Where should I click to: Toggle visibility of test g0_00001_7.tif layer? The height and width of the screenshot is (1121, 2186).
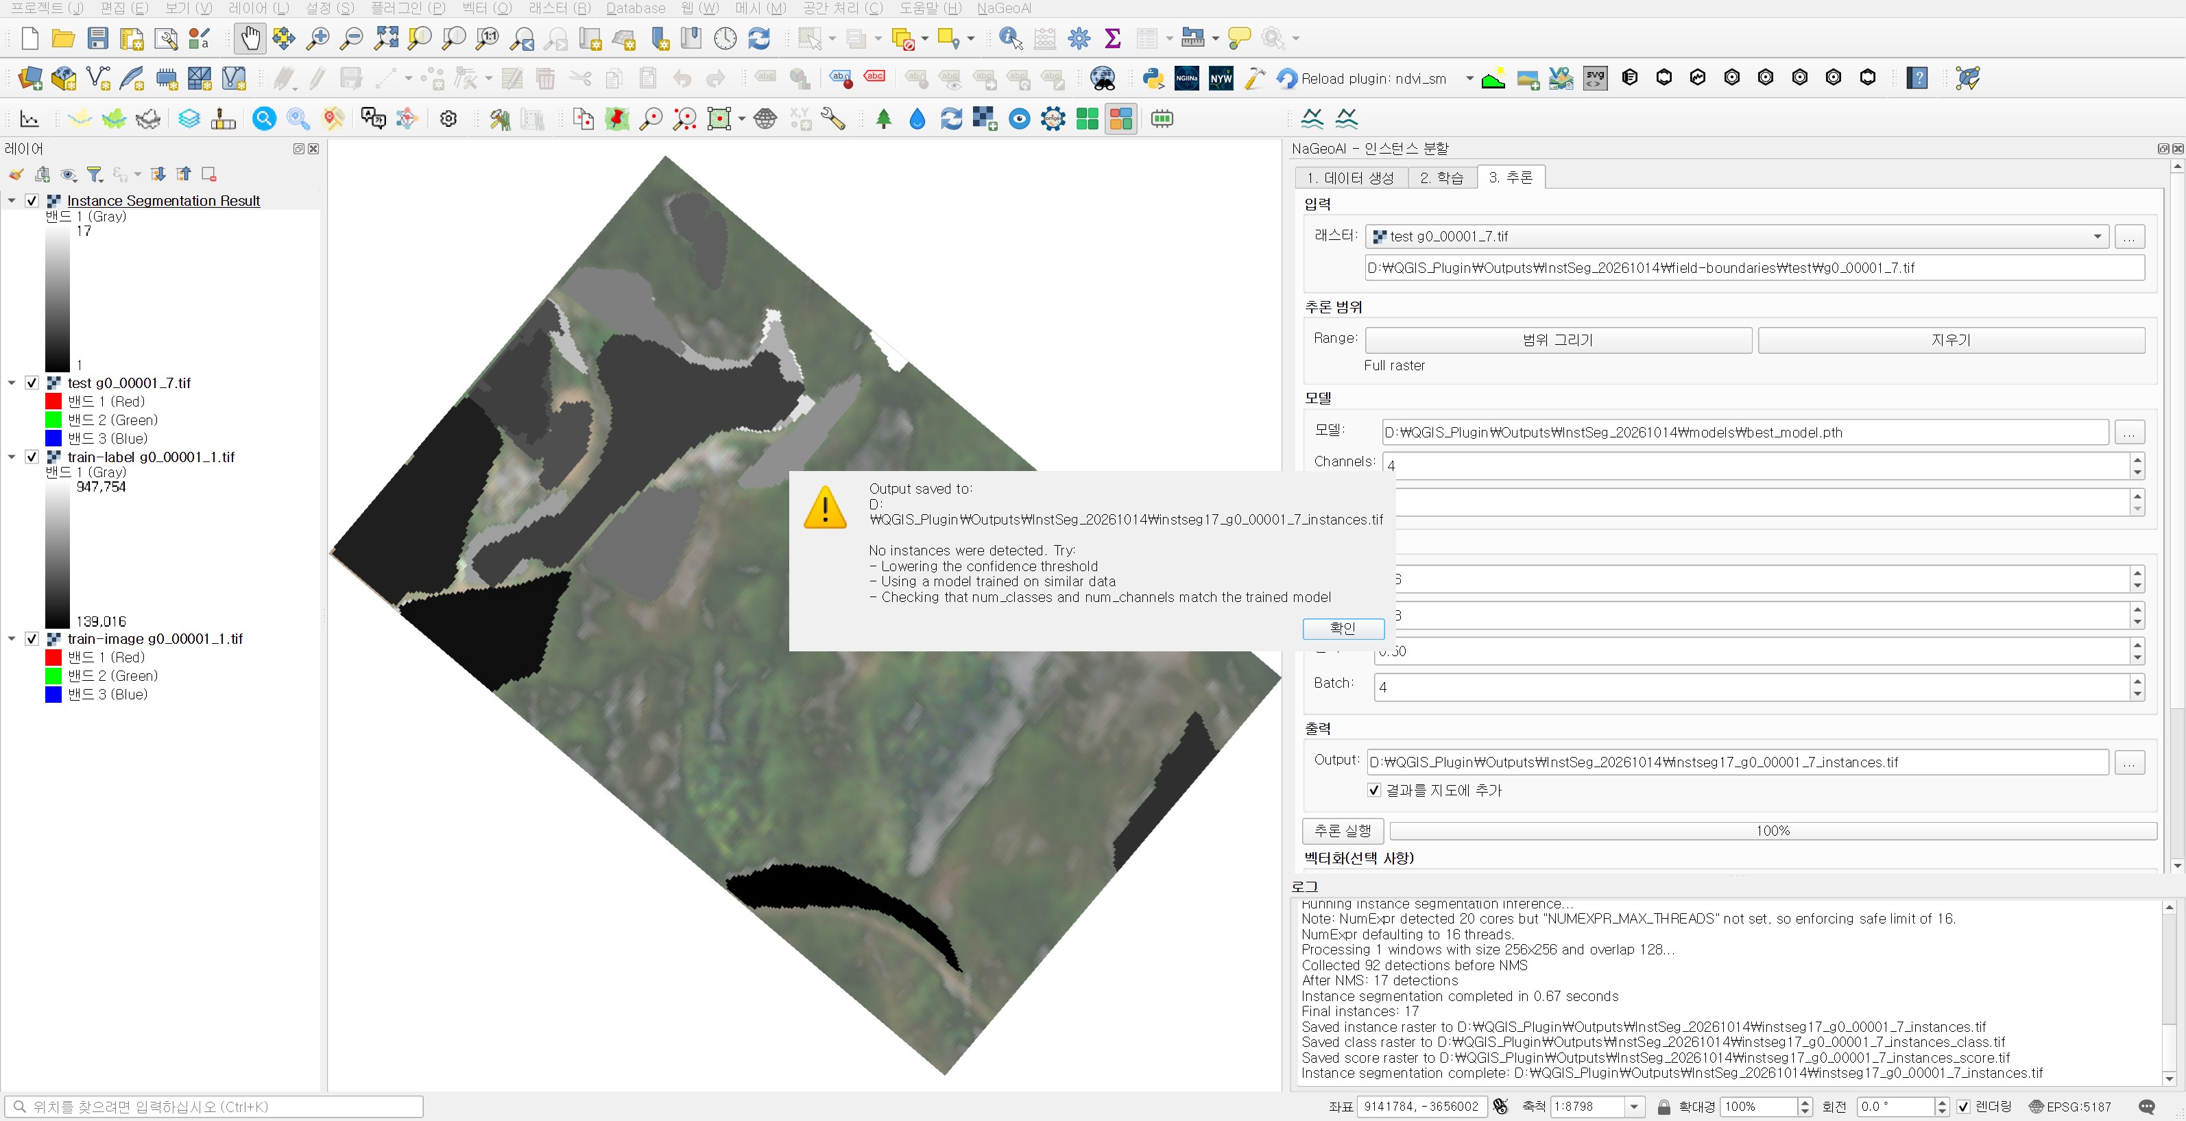(32, 383)
